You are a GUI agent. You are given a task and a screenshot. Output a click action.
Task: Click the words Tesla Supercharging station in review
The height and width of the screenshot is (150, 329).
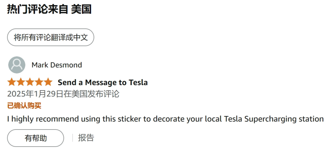point(274,119)
